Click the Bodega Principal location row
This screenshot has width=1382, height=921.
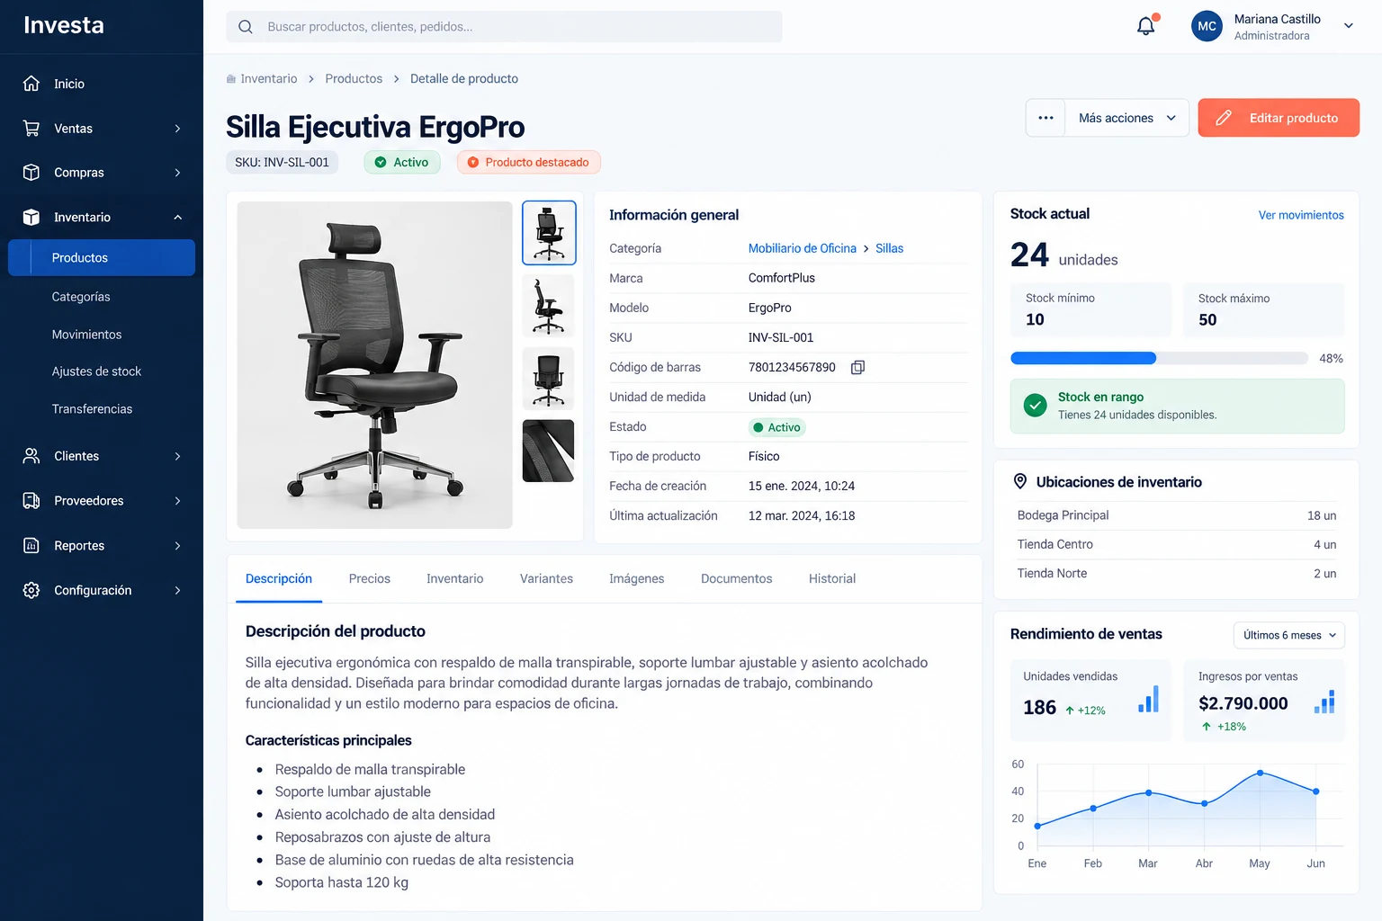coord(1176,515)
